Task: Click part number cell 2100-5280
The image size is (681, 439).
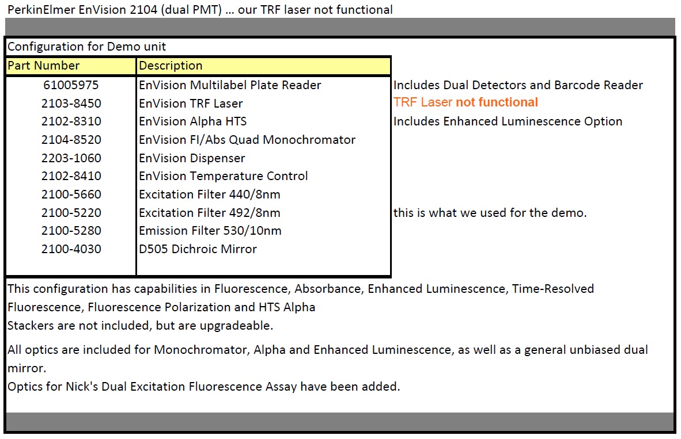Action: click(71, 231)
